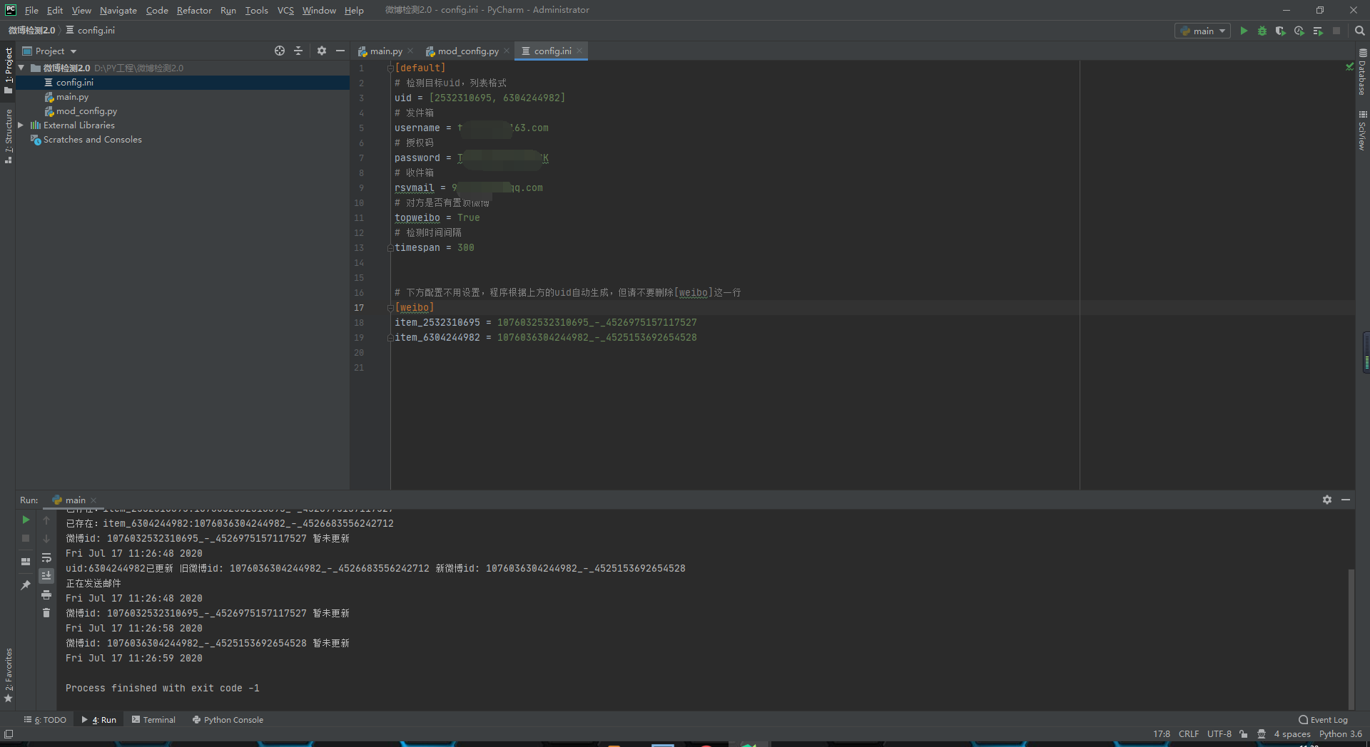
Task: Open the File menu
Action: (x=31, y=10)
